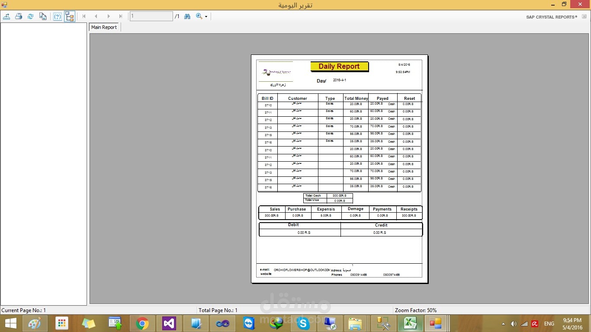Refresh the report with the refresh icon
This screenshot has height=332, width=591.
[31, 16]
